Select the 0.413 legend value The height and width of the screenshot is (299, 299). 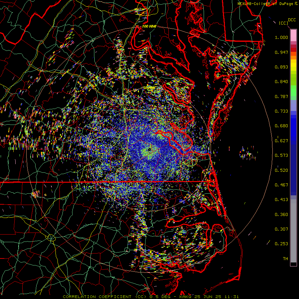point(281,200)
